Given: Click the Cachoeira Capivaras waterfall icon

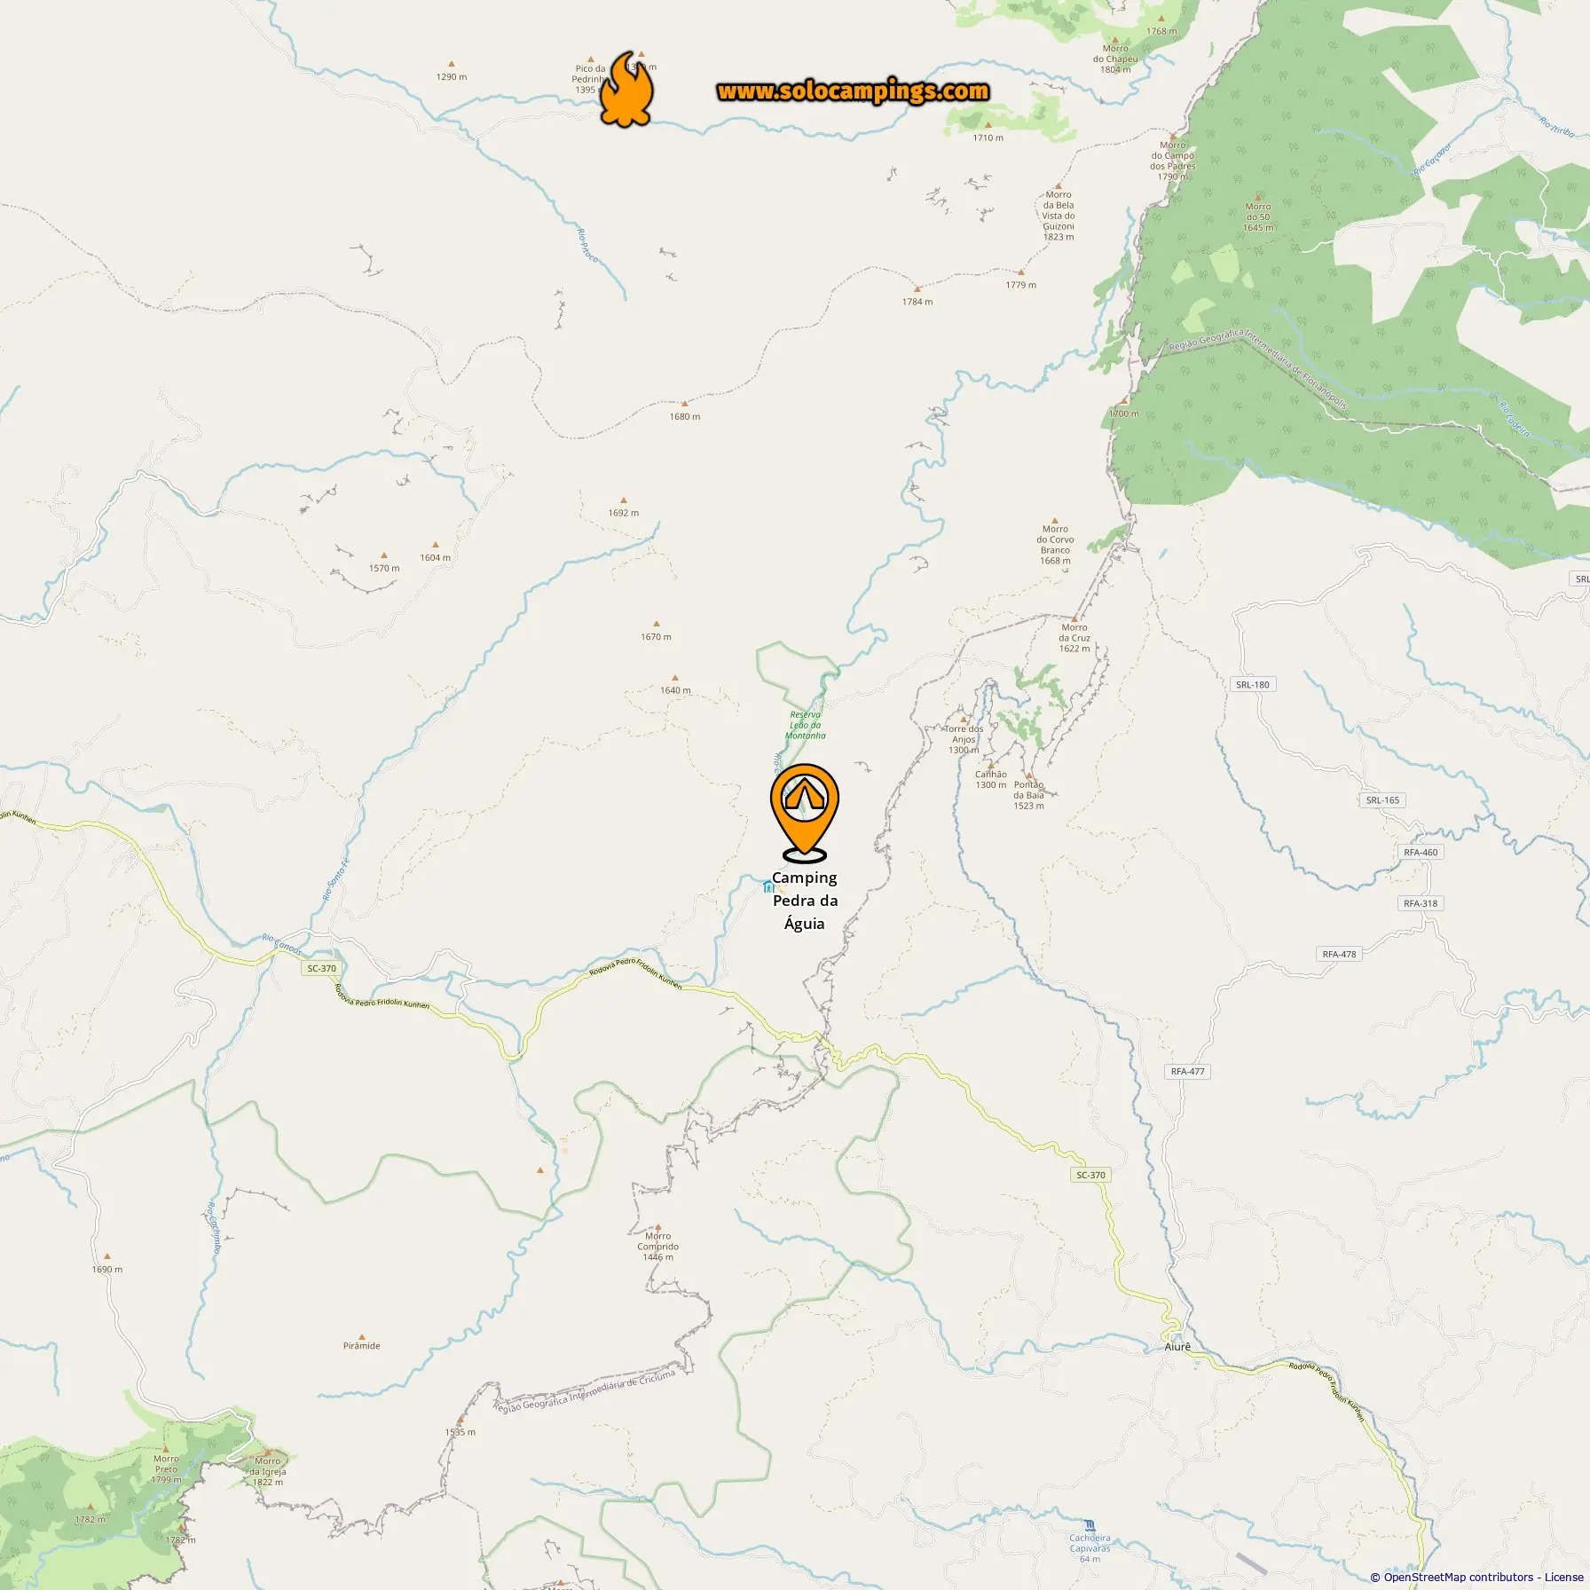Looking at the screenshot, I should [x=1090, y=1525].
